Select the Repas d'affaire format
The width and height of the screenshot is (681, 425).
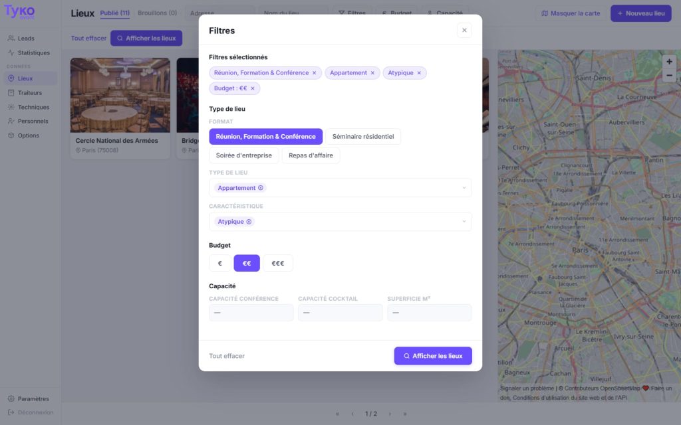pos(311,155)
